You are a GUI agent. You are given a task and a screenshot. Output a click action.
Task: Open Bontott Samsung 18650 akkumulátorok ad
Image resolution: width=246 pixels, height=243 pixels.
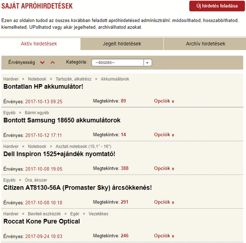tap(62, 120)
